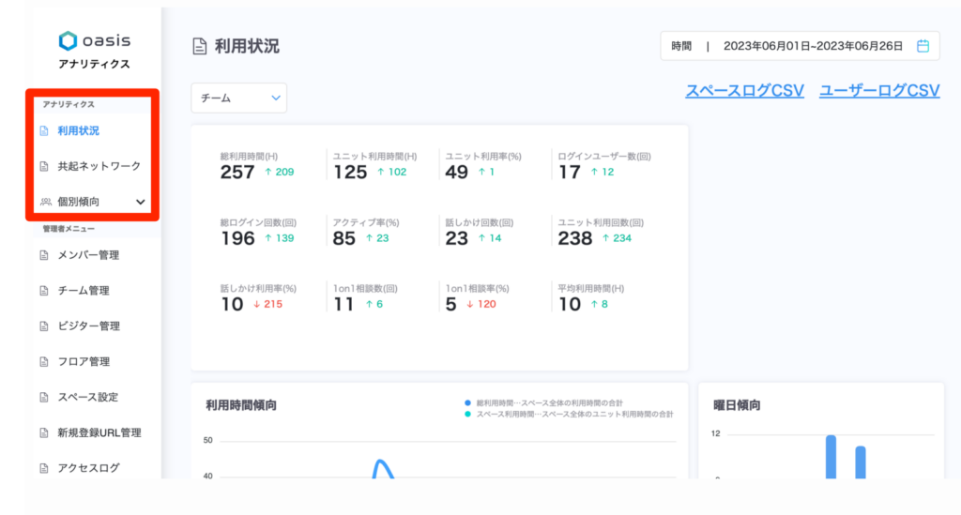Open スペース設定 in admin menu
Image resolution: width=961 pixels, height=515 pixels.
coord(87,397)
